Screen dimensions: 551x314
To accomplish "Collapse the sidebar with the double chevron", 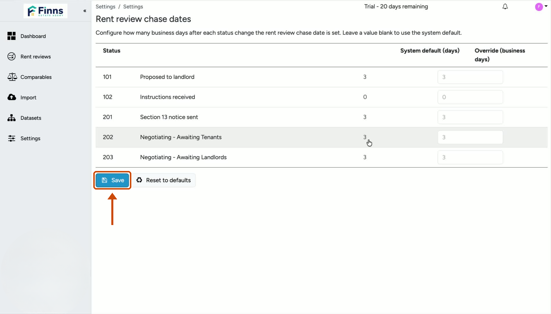I will (x=85, y=11).
